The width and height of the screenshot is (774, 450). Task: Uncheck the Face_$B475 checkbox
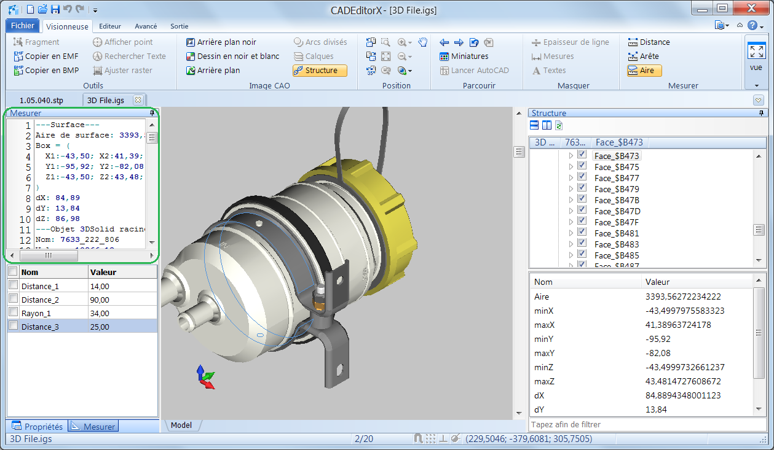coord(582,167)
